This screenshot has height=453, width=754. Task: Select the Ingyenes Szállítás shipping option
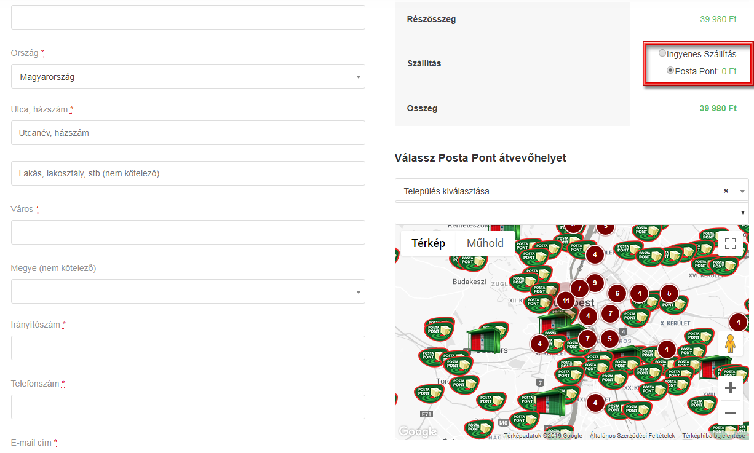point(662,53)
